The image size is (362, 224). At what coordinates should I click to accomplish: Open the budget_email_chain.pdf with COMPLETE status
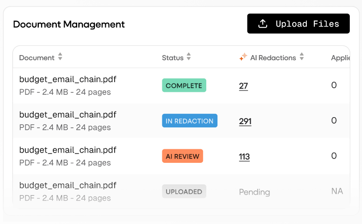click(68, 79)
